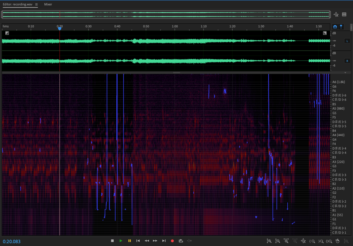
Task: Click the A5 (880) pitch label
Action: [x=338, y=109]
